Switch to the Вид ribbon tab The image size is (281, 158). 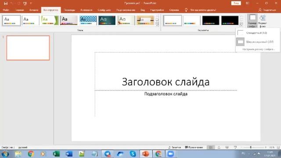(143, 10)
